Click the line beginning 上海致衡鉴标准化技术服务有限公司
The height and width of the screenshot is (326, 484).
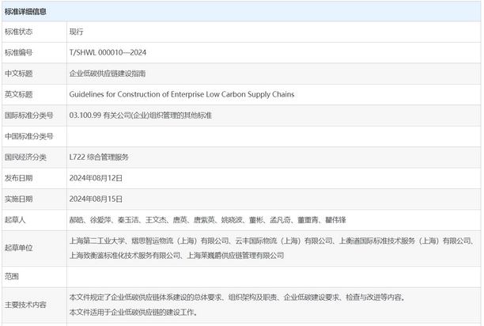[x=176, y=256]
